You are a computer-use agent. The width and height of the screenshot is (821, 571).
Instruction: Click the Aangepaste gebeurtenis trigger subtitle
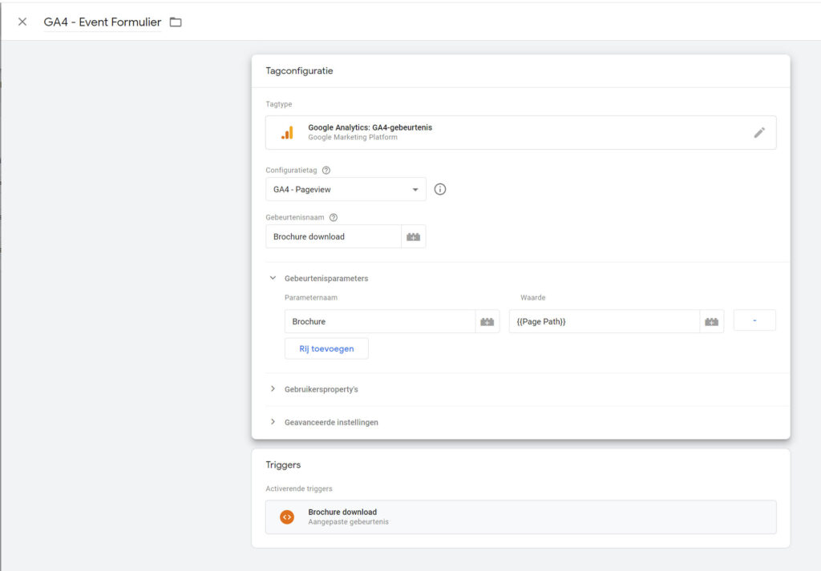pos(348,521)
